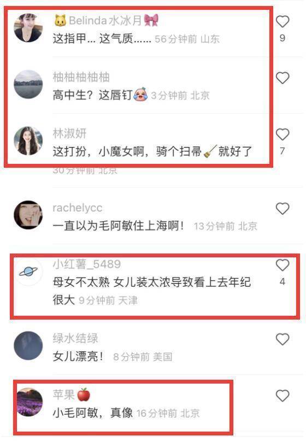
Task: Open username 小红薯_5489
Action: pos(87,264)
